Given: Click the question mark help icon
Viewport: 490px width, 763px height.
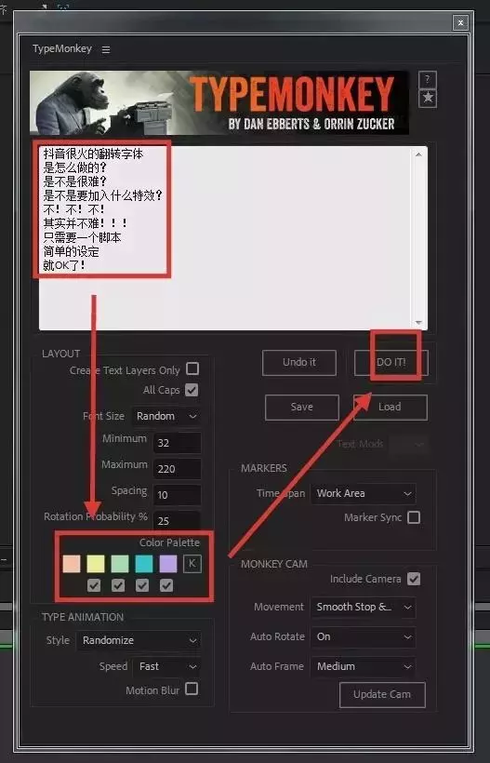Looking at the screenshot, I should coord(428,80).
